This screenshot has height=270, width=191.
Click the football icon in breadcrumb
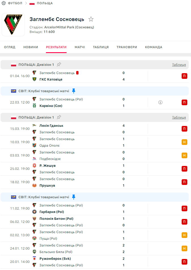click(4, 3)
